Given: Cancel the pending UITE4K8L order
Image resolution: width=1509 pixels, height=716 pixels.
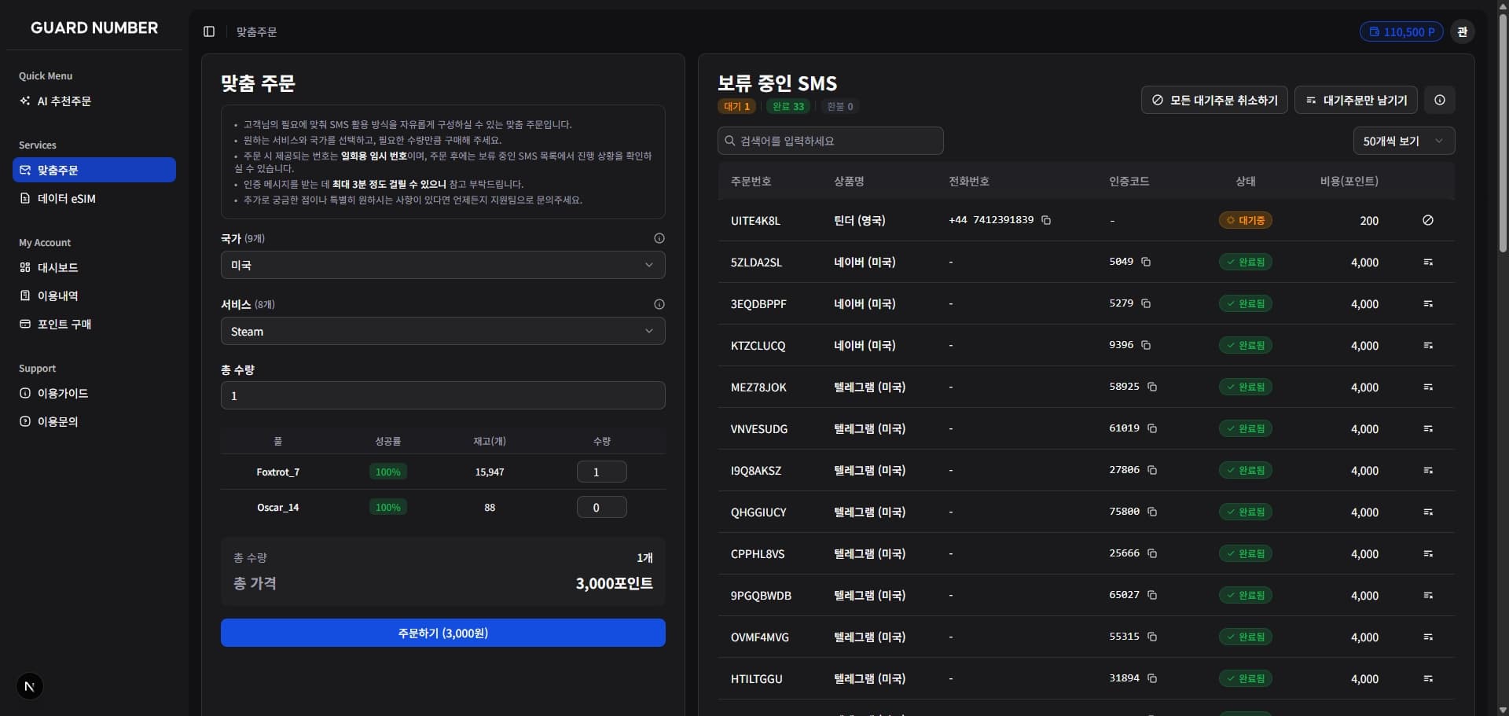Looking at the screenshot, I should point(1427,220).
